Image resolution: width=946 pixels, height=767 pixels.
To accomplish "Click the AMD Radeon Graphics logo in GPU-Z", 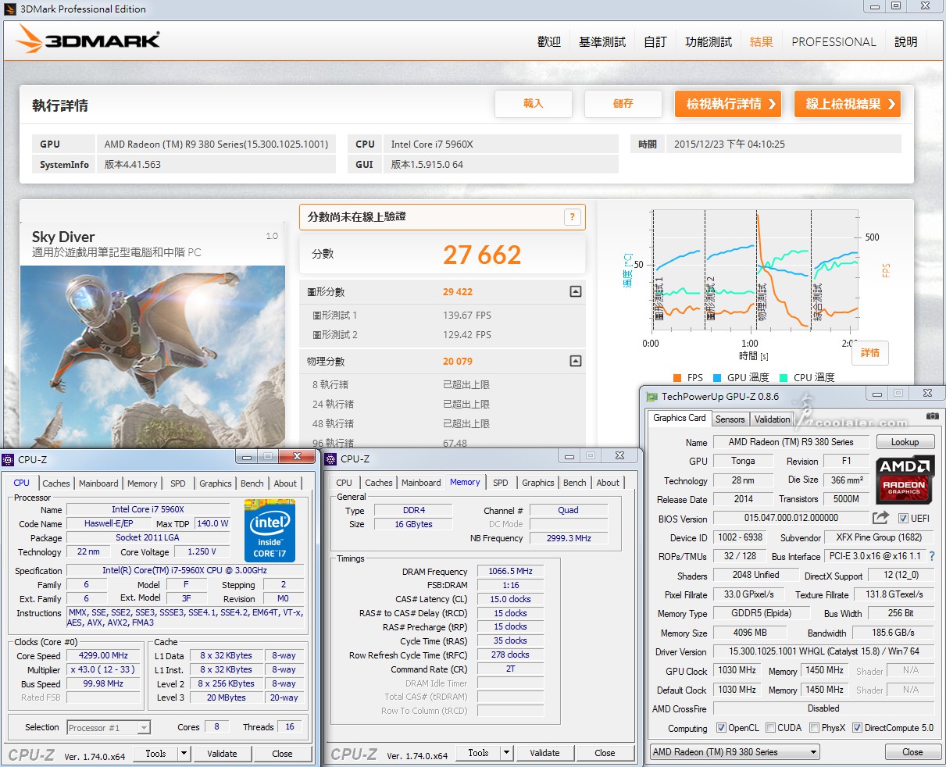I will (x=905, y=478).
